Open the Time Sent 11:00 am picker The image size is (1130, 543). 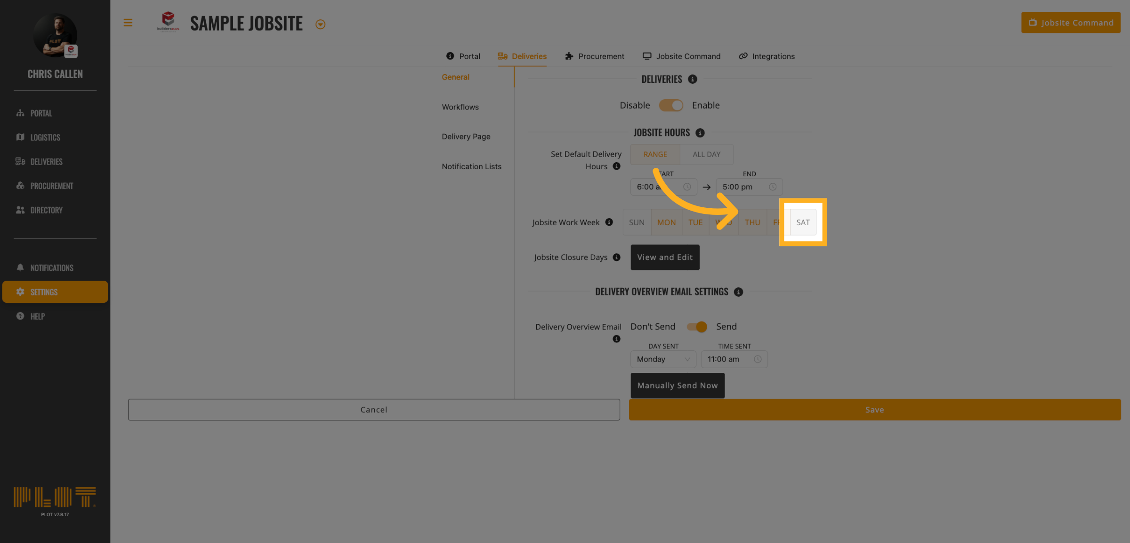click(x=734, y=359)
